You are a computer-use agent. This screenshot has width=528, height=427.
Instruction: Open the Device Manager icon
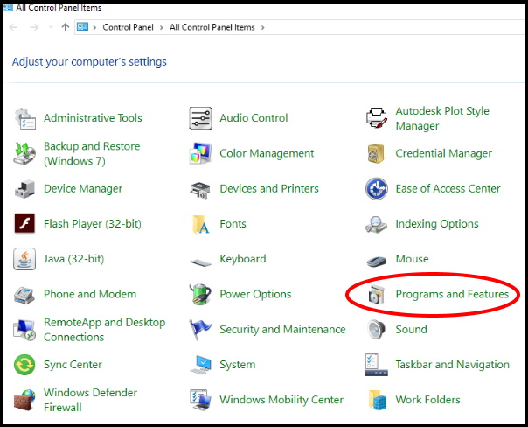(24, 189)
